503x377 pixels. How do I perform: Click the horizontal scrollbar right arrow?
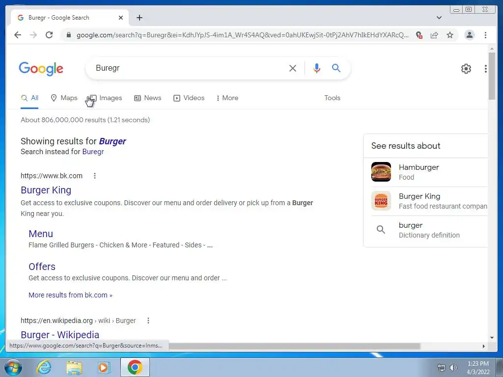[484, 346]
